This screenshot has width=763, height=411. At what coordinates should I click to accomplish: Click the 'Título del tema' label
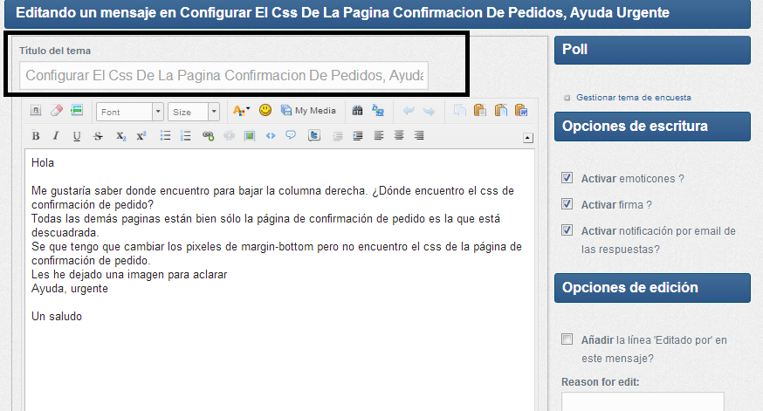click(x=55, y=51)
